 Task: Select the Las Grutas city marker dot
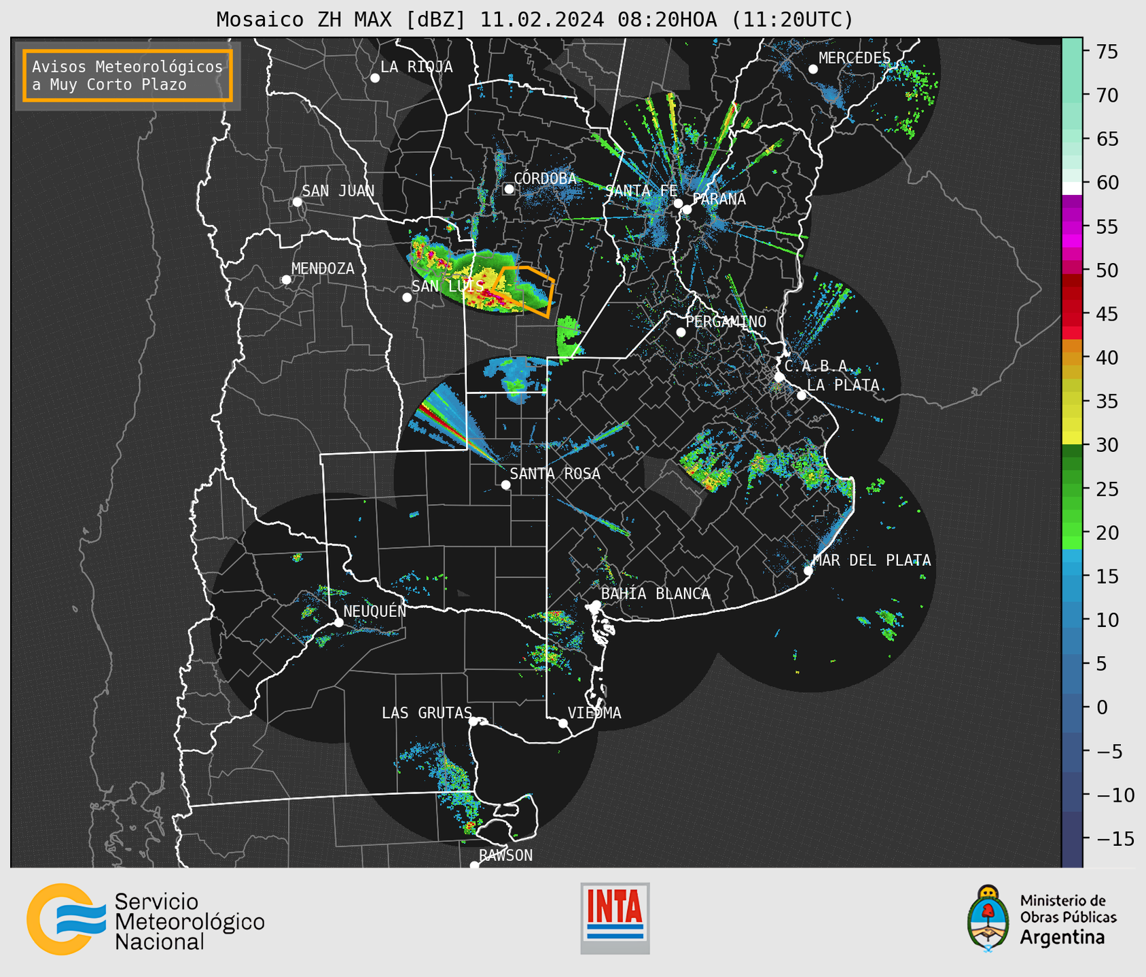pos(473,722)
